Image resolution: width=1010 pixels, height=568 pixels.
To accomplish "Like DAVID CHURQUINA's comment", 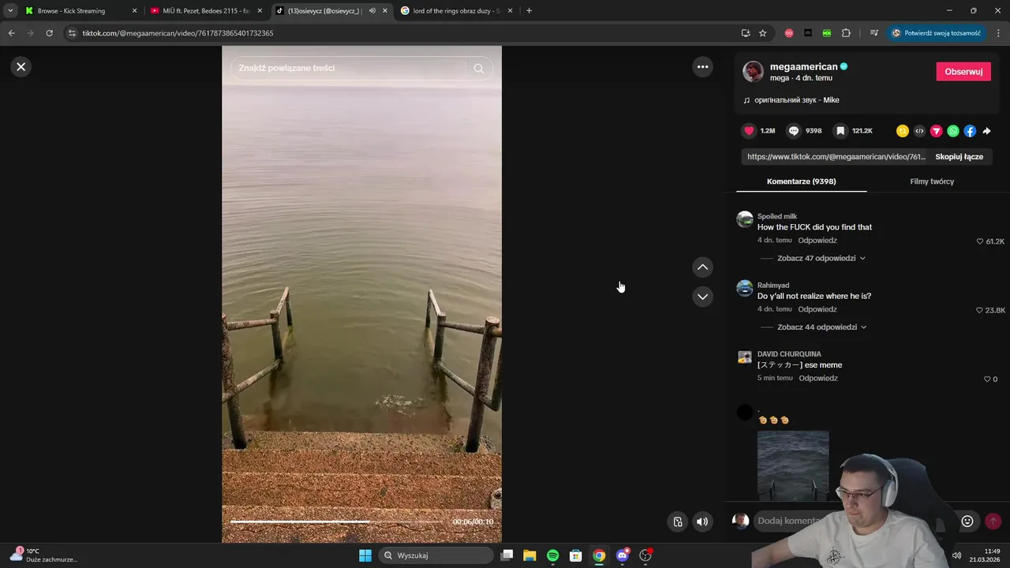I will (x=986, y=379).
